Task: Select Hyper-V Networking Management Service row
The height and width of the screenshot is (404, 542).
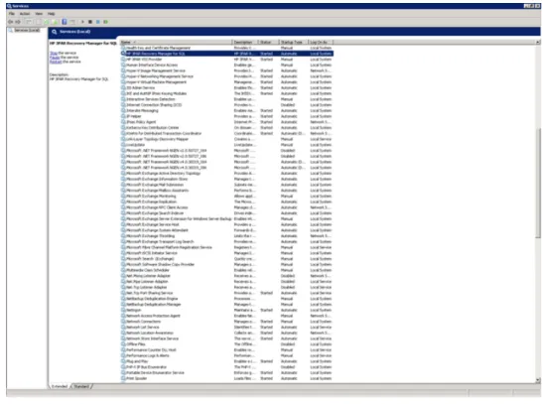Action: [226, 76]
